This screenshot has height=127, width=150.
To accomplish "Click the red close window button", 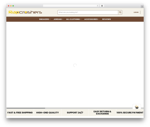I will pos(9,6).
